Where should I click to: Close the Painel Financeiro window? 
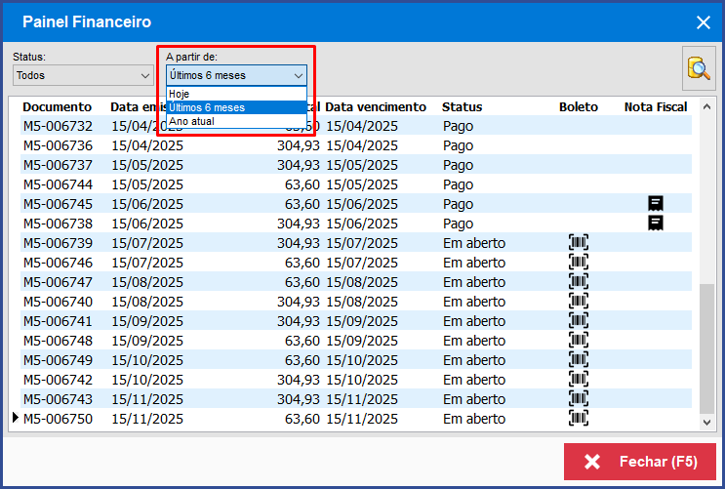point(704,22)
